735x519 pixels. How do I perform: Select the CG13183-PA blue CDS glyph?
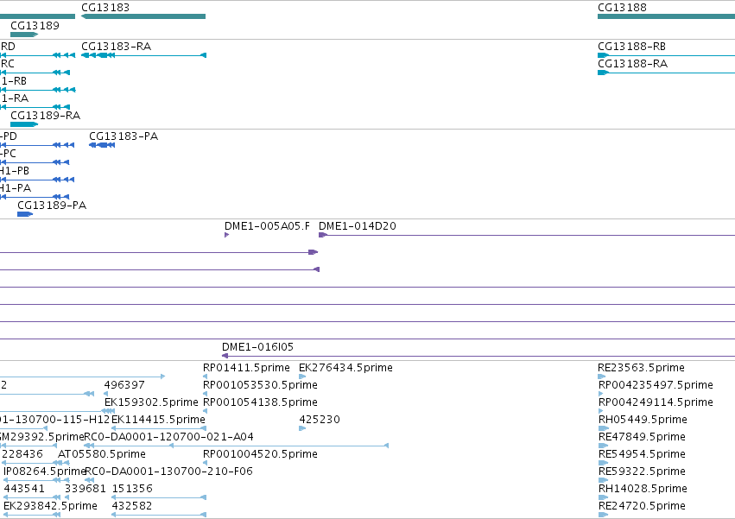click(x=102, y=145)
